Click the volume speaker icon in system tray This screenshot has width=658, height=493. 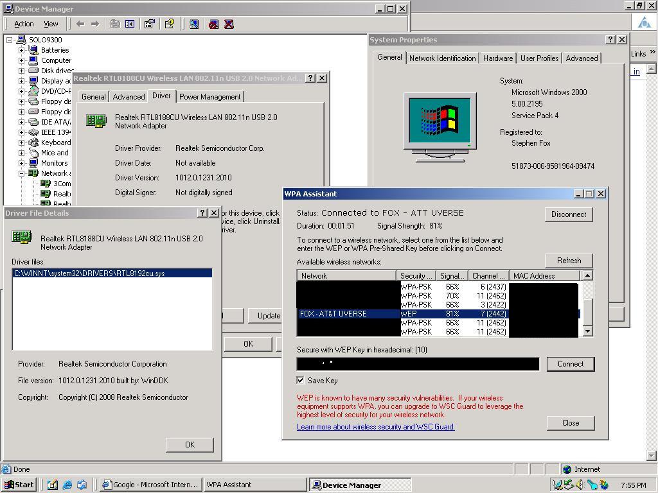pos(580,485)
